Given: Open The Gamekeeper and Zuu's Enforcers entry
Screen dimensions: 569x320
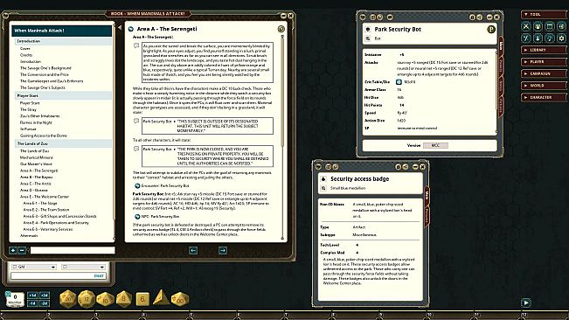Looking at the screenshot, I should click(52, 81).
